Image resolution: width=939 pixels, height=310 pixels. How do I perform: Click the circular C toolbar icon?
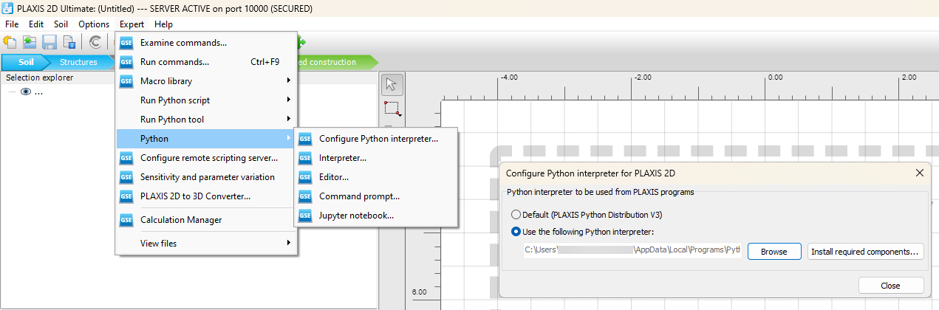coord(96,42)
